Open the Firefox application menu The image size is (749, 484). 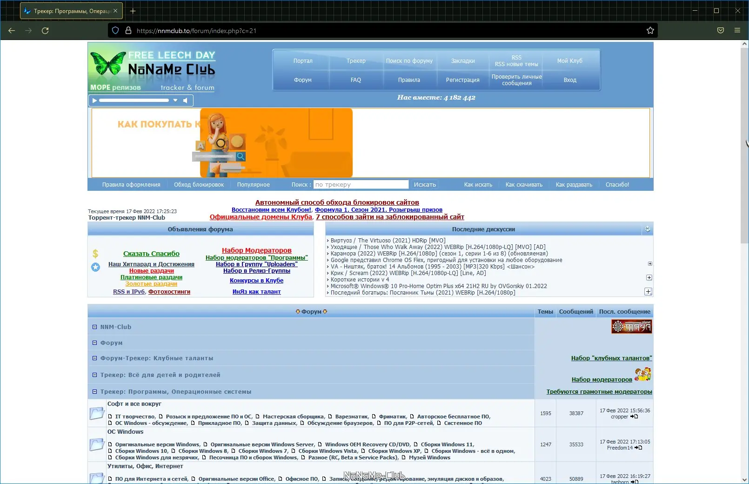point(737,31)
